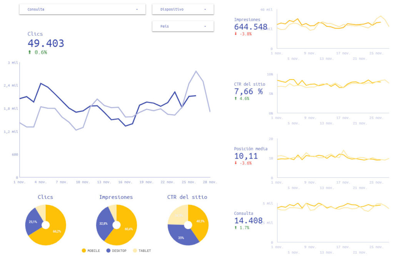Click the Impresiones metric value 644.548
This screenshot has height=258, width=394.
tap(250, 26)
